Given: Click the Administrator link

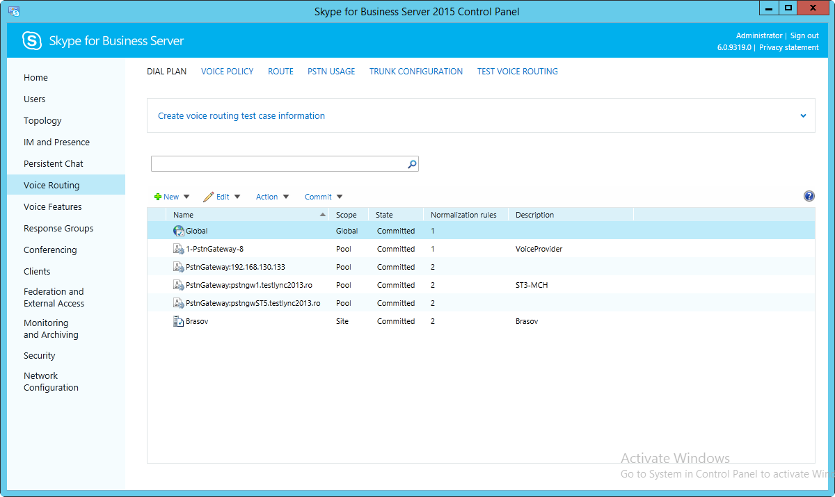Looking at the screenshot, I should click(x=759, y=36).
